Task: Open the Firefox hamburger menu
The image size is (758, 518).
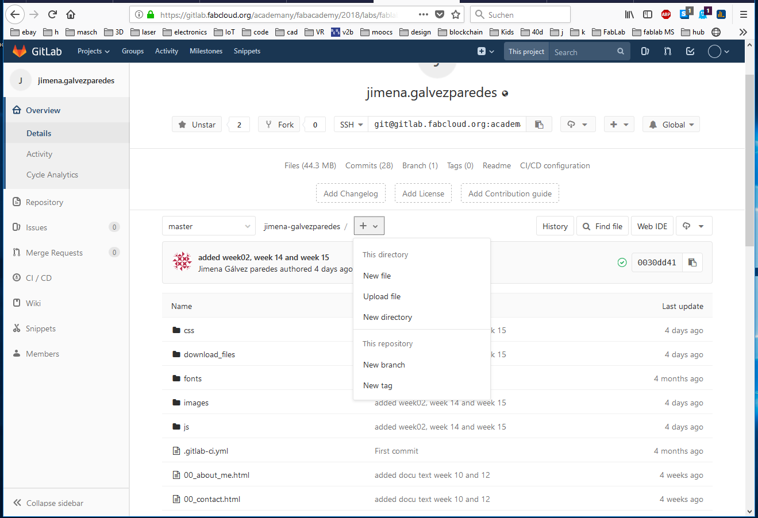Action: [x=744, y=14]
